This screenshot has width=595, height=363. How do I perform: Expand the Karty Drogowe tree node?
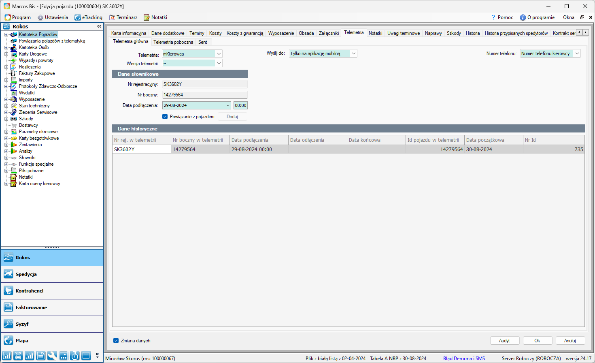(6, 54)
